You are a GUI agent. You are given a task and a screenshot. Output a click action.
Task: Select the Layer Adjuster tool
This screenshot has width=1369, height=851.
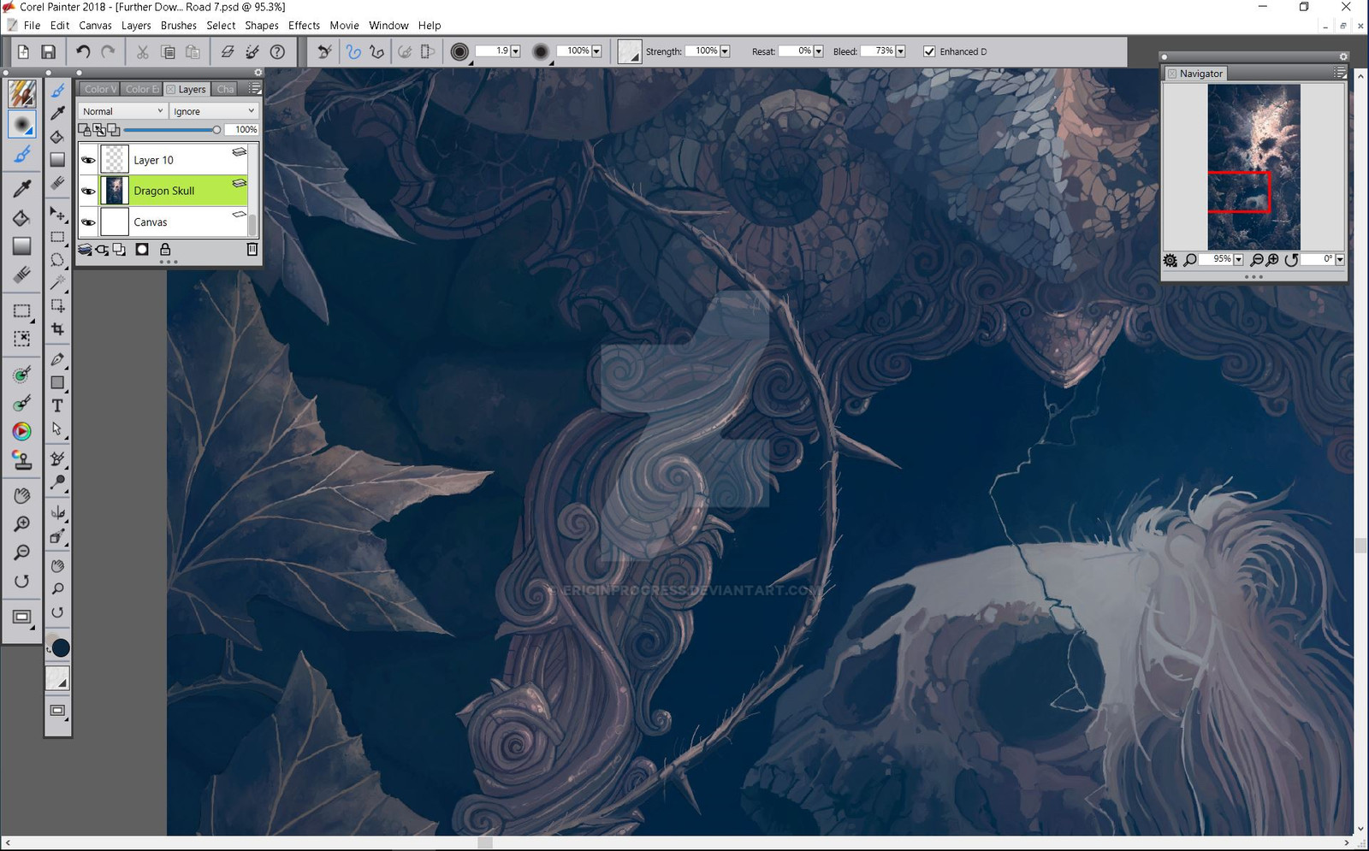[x=57, y=214]
